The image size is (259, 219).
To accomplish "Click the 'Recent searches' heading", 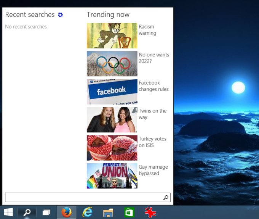I will (30, 14).
